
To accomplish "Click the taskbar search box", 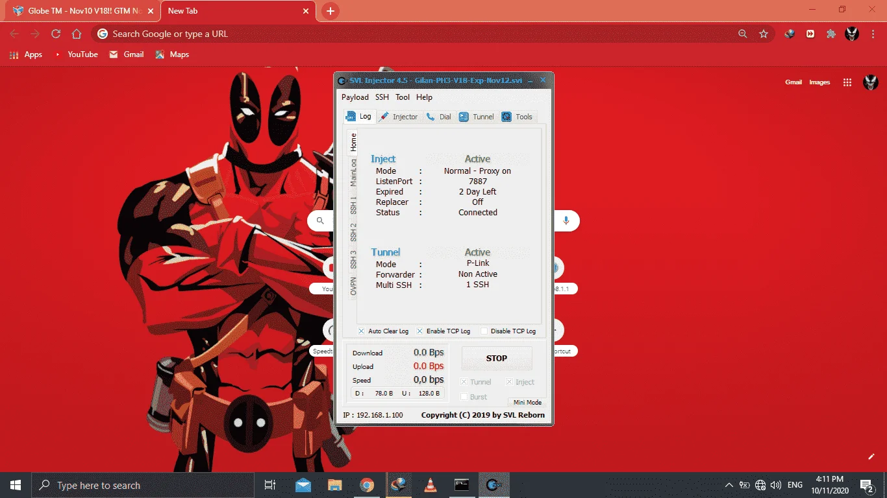I will click(143, 485).
